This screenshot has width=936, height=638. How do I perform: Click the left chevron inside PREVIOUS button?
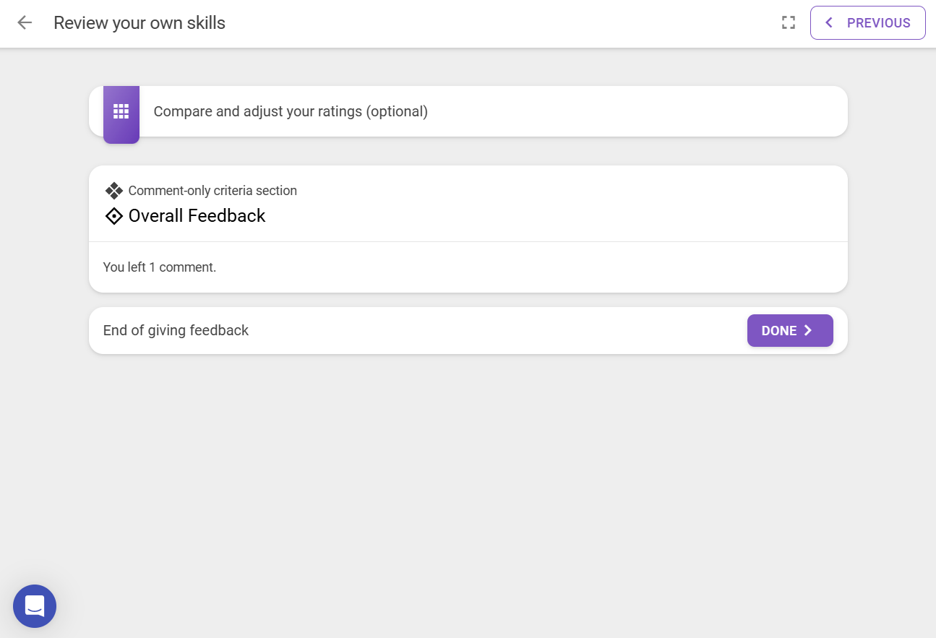(829, 22)
